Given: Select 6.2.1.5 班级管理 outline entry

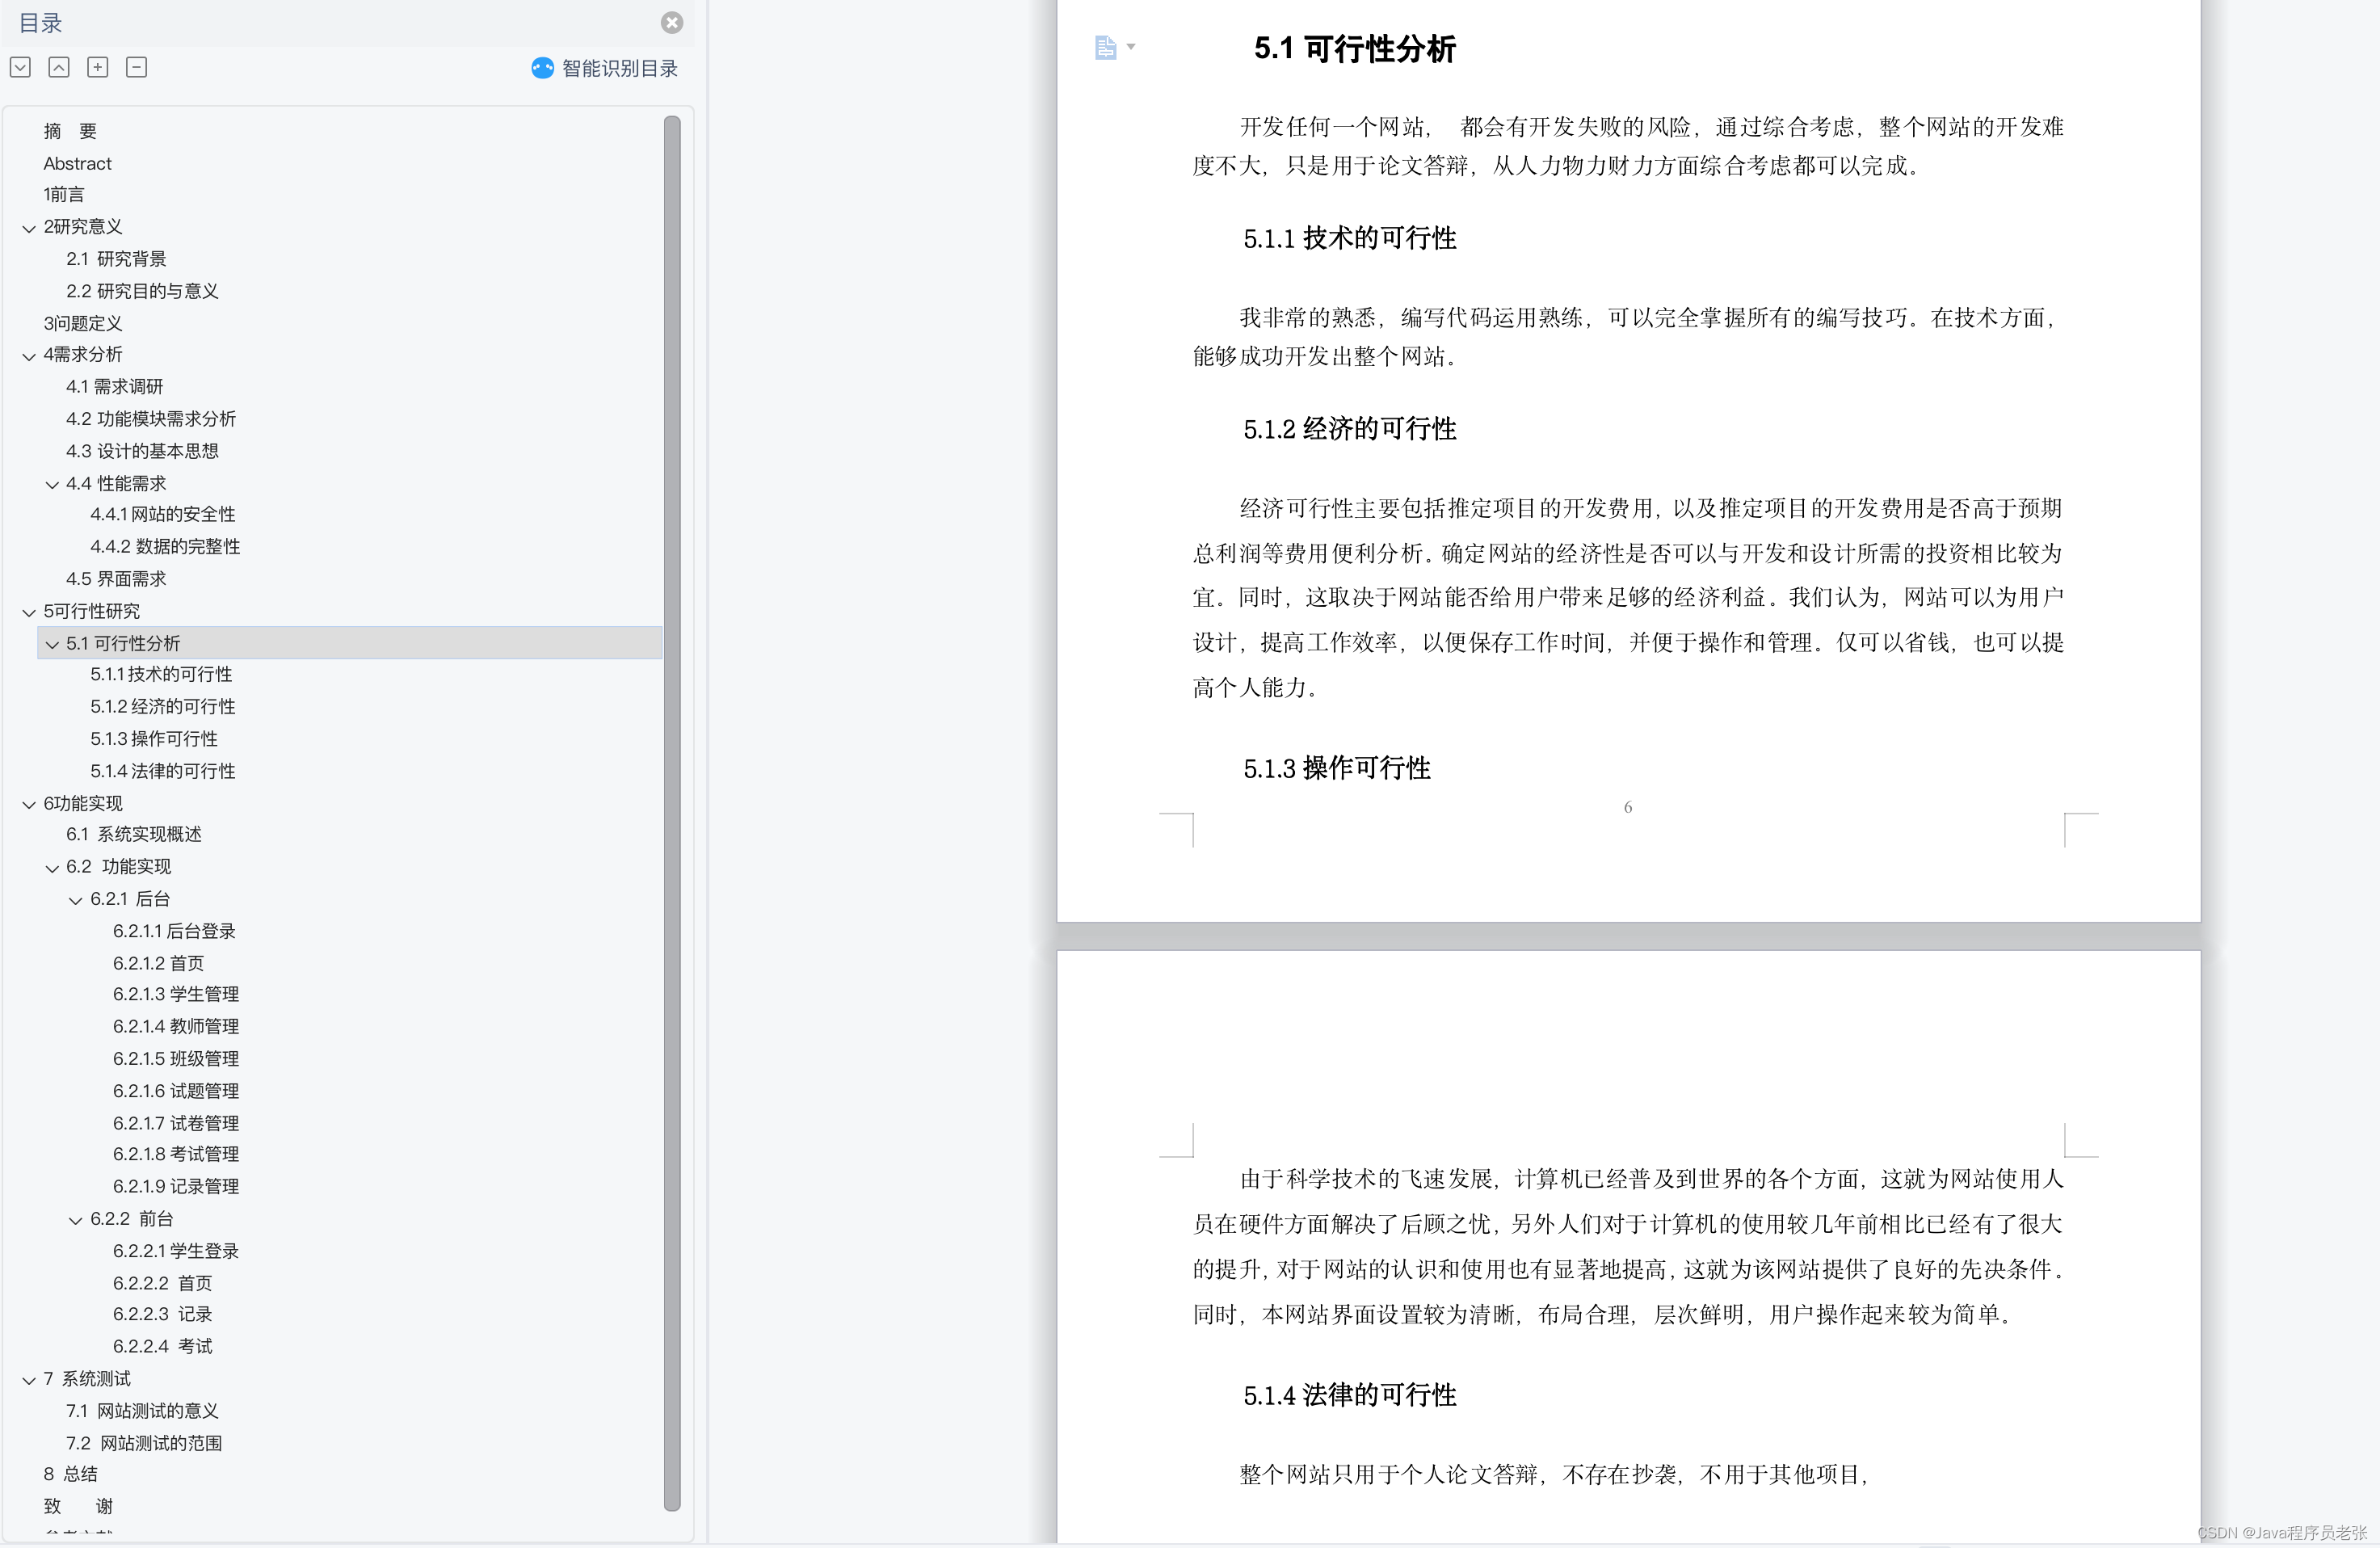Looking at the screenshot, I should pyautogui.click(x=176, y=1058).
